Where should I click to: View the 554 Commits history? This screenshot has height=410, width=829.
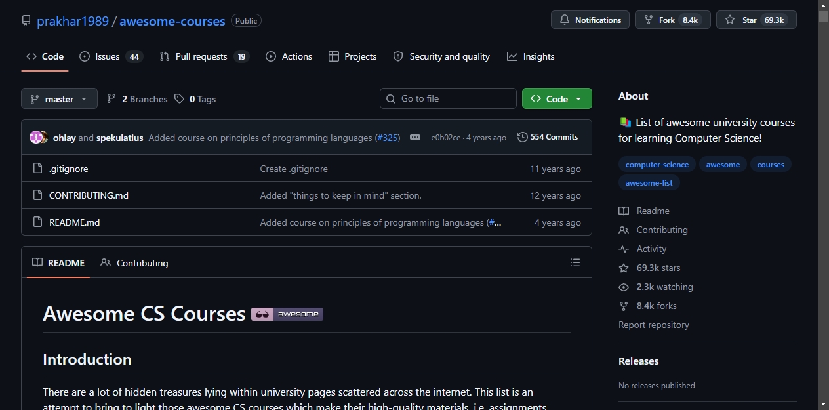[x=548, y=137]
